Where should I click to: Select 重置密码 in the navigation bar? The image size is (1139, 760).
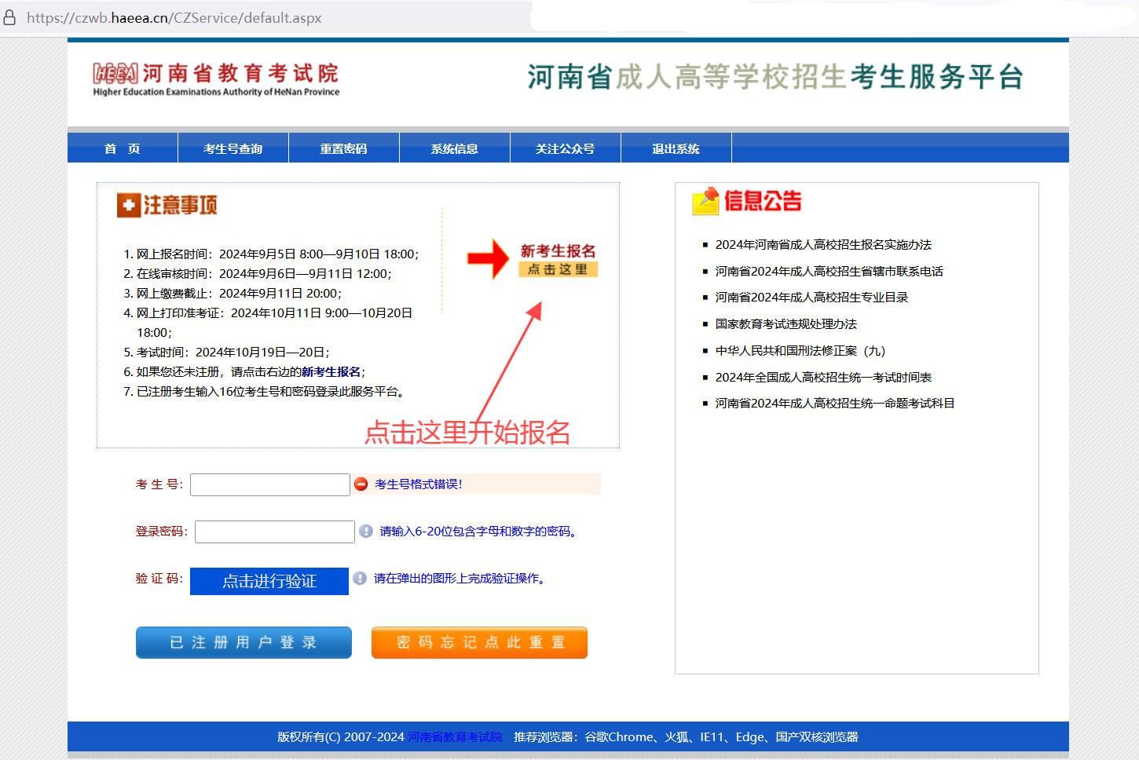344,148
